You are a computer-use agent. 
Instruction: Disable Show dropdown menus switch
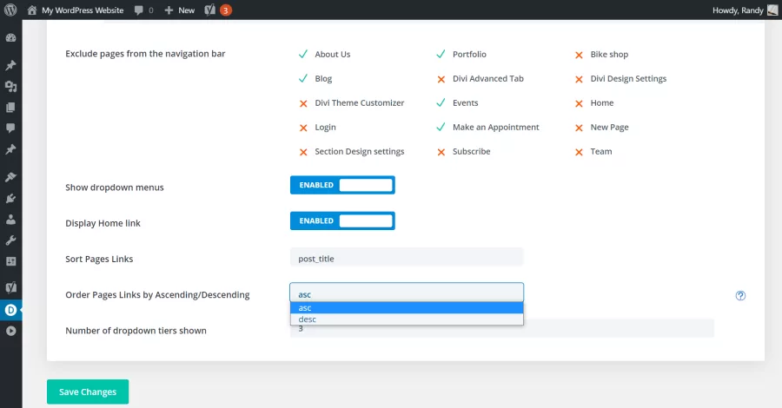(342, 185)
